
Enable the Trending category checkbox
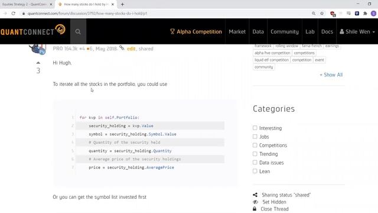pos(255,154)
